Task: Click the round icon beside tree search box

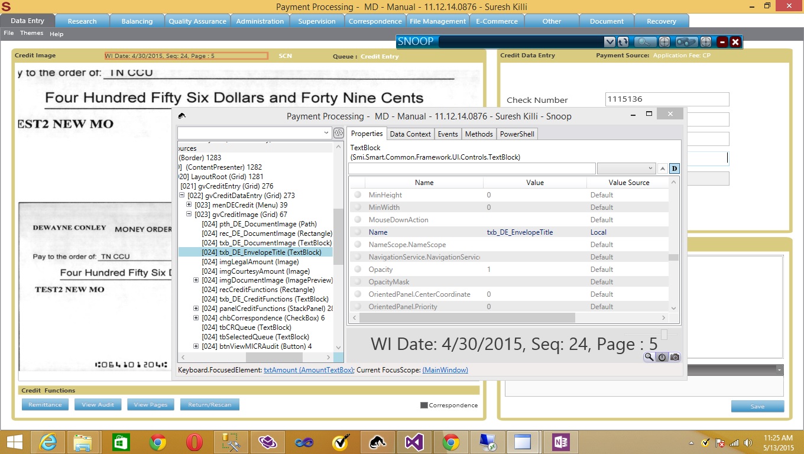Action: pyautogui.click(x=338, y=133)
